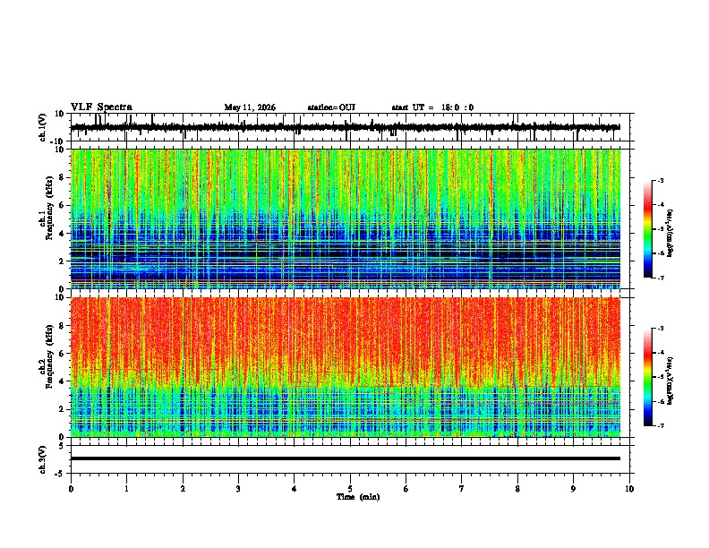
Task: Click the 2 minute time axis tick
Action: pos(183,489)
